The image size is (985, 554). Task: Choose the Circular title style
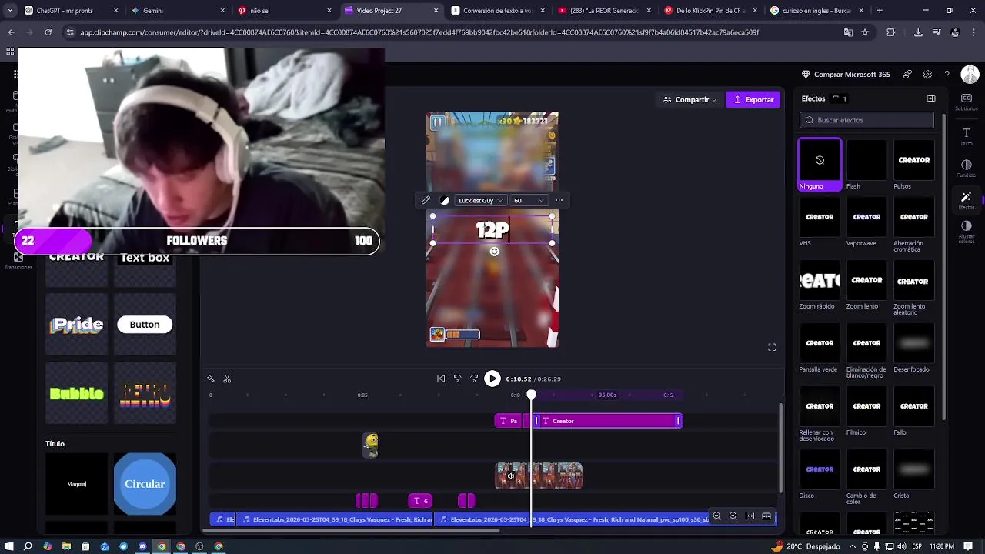pos(145,484)
